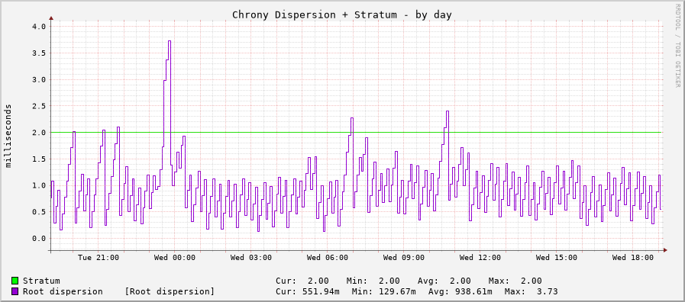Image resolution: width=685 pixels, height=302 pixels.
Task: Click the 'Wed 03:00' x-axis label
Action: click(251, 258)
